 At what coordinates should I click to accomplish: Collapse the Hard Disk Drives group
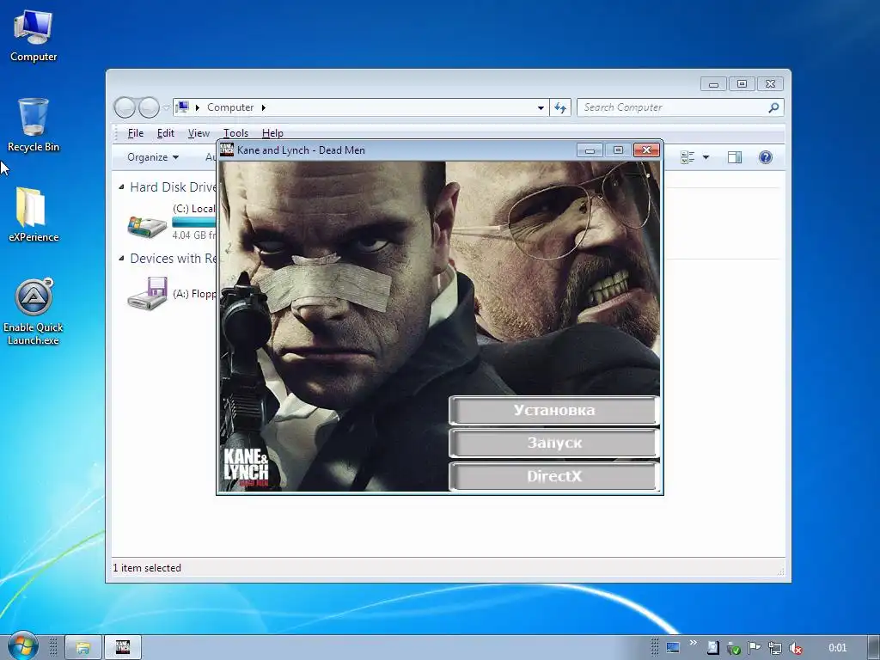[x=121, y=186]
